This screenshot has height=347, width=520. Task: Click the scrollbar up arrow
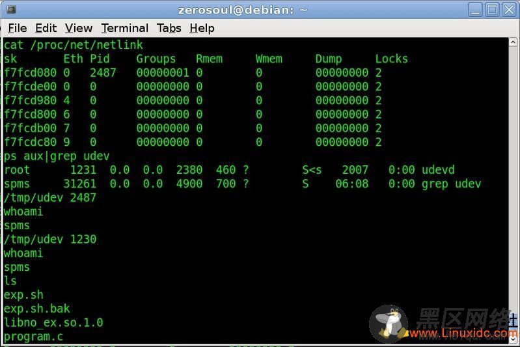[513, 42]
